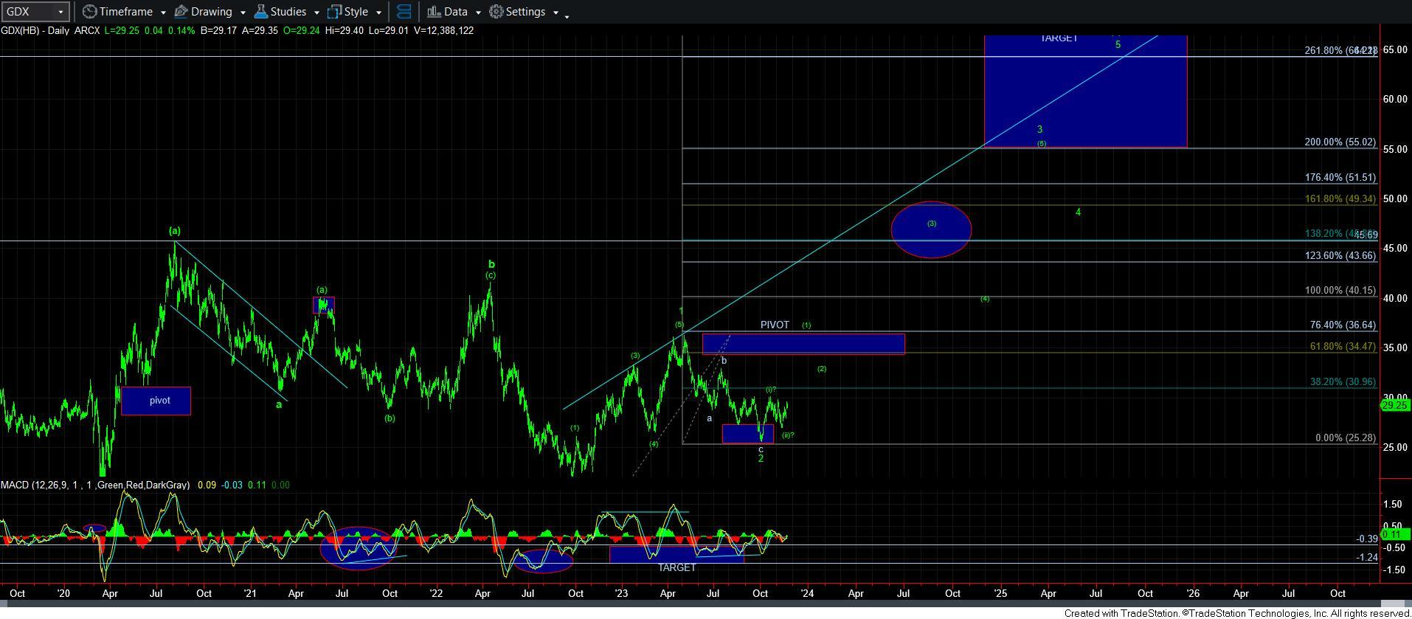Click the Style overlapping squares icon
Image resolution: width=1412 pixels, height=619 pixels.
tap(334, 12)
